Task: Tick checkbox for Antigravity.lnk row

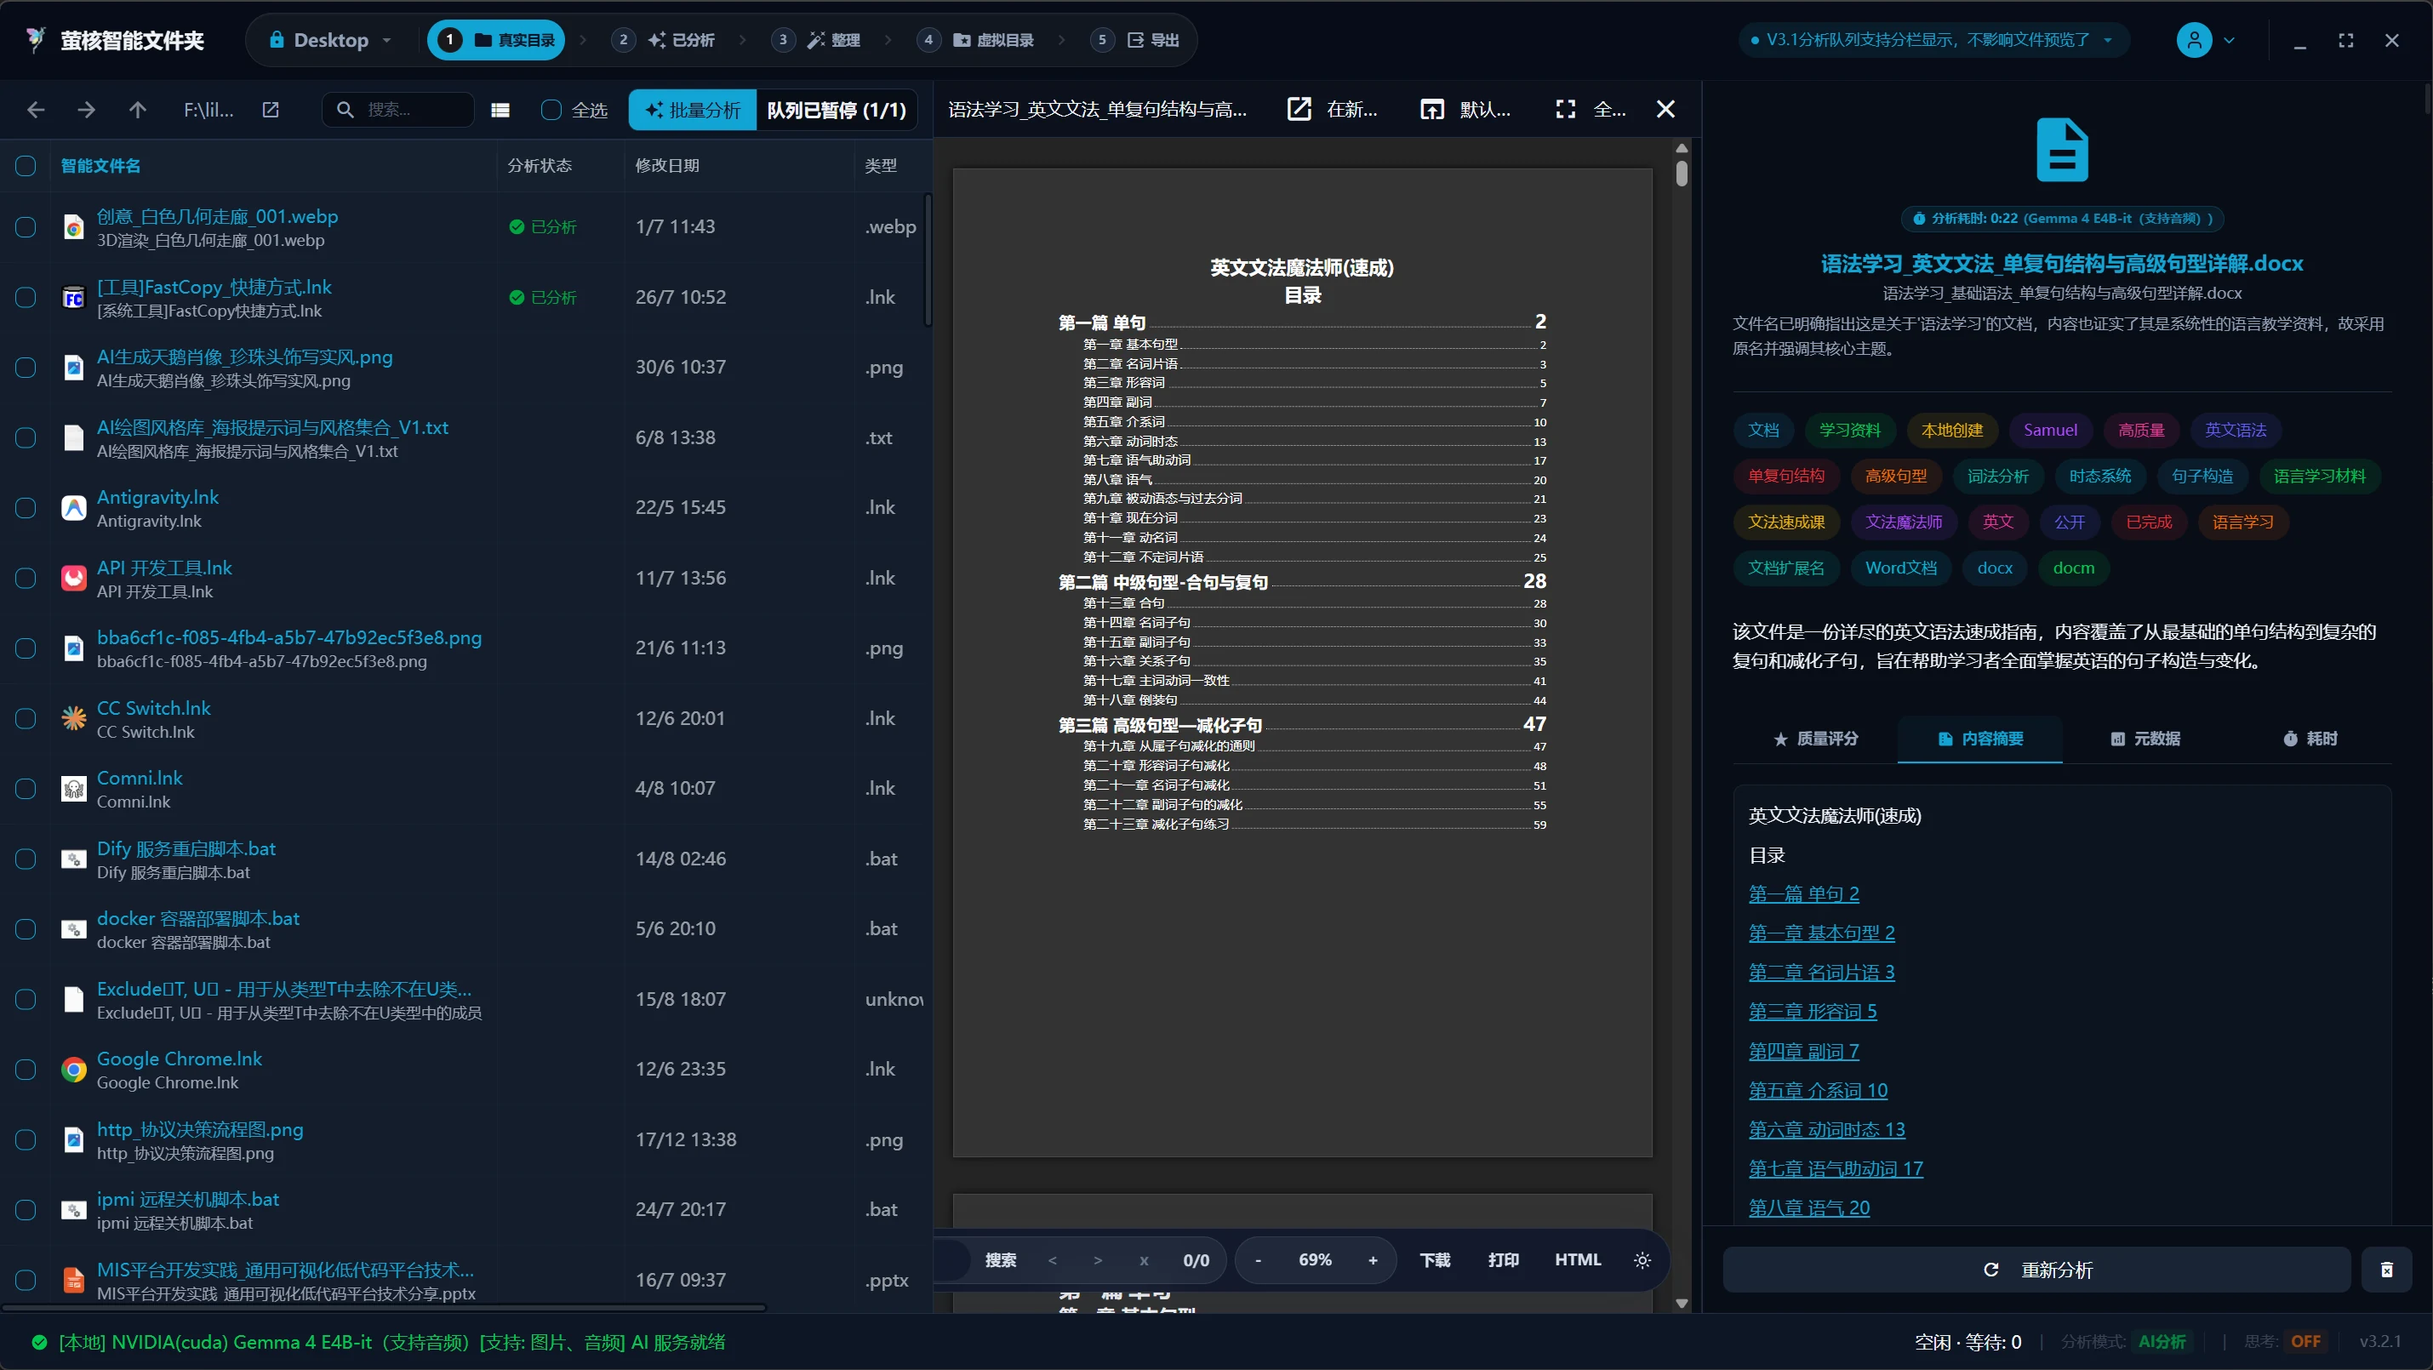Action: 26,508
